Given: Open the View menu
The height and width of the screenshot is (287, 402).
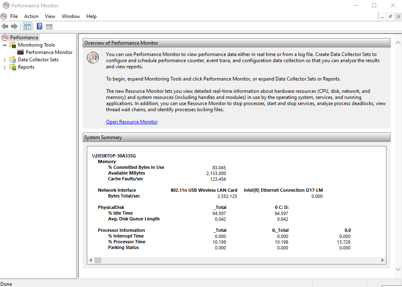Looking at the screenshot, I should tap(50, 16).
